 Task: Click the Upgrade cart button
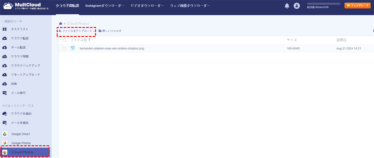(357, 5)
